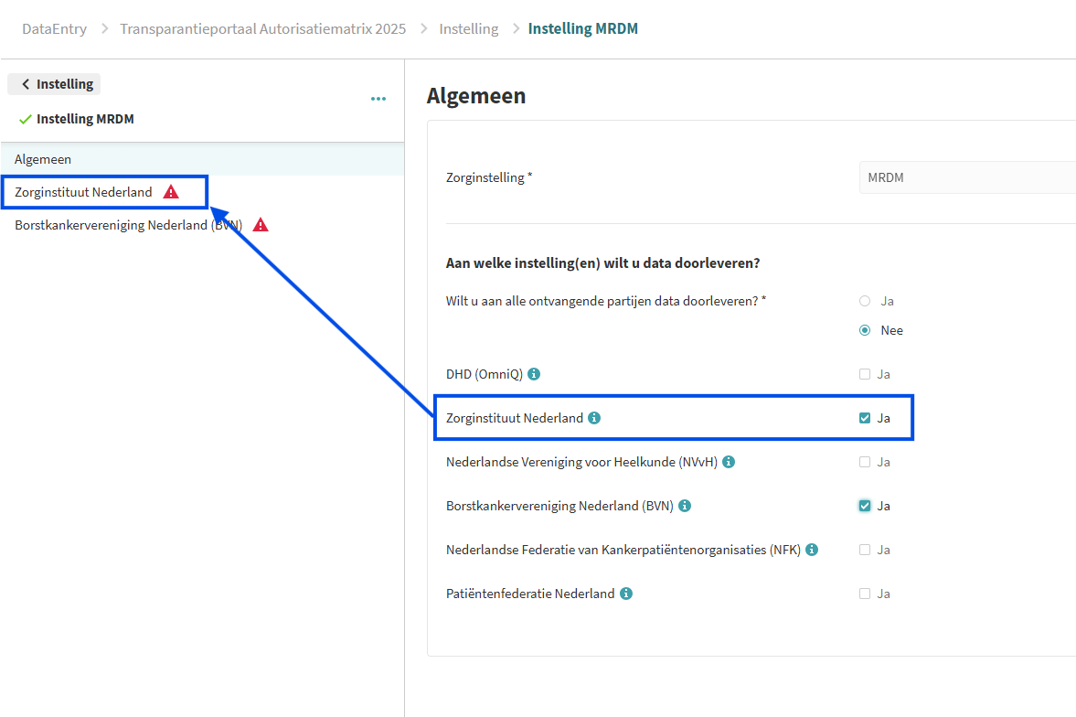Click the Zorginstelling input field
The image size is (1076, 717).
tap(965, 177)
